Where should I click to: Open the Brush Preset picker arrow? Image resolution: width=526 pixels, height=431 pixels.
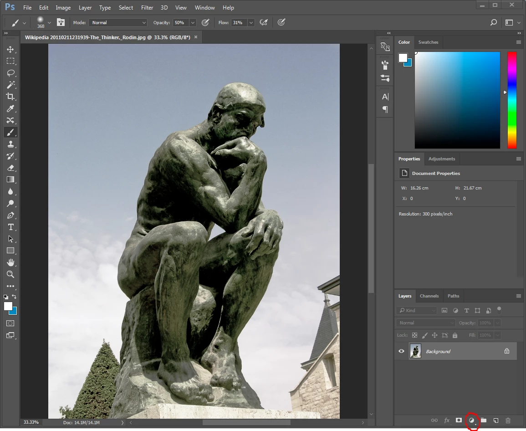click(x=49, y=23)
